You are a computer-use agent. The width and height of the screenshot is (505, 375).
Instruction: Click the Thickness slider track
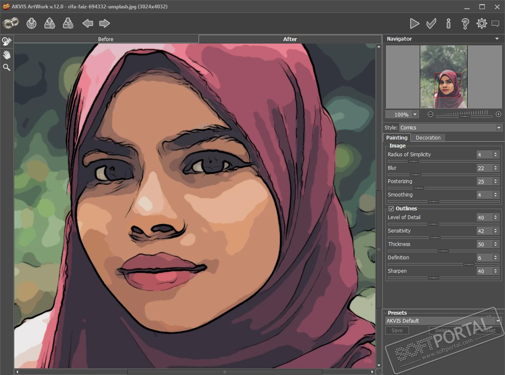(x=443, y=251)
